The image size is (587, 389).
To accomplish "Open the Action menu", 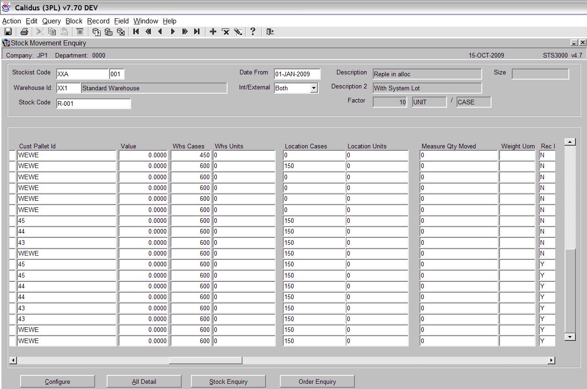I will click(12, 21).
